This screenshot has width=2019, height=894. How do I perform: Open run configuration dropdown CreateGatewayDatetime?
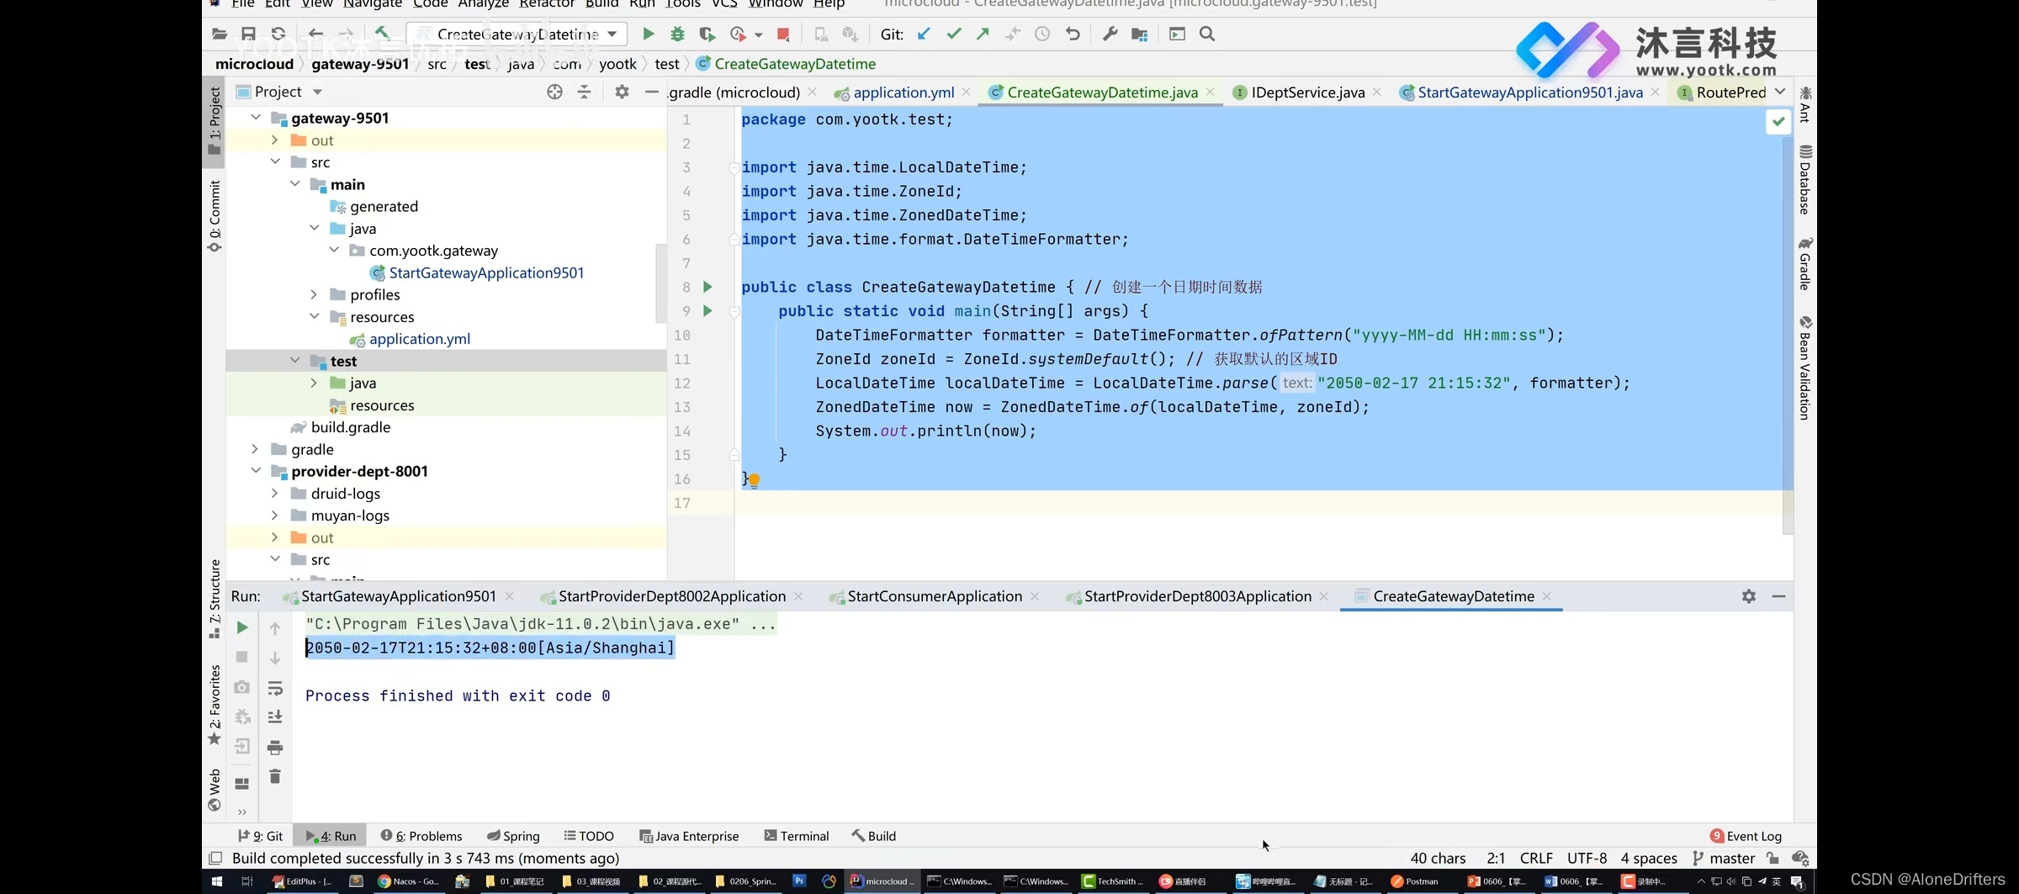517,34
